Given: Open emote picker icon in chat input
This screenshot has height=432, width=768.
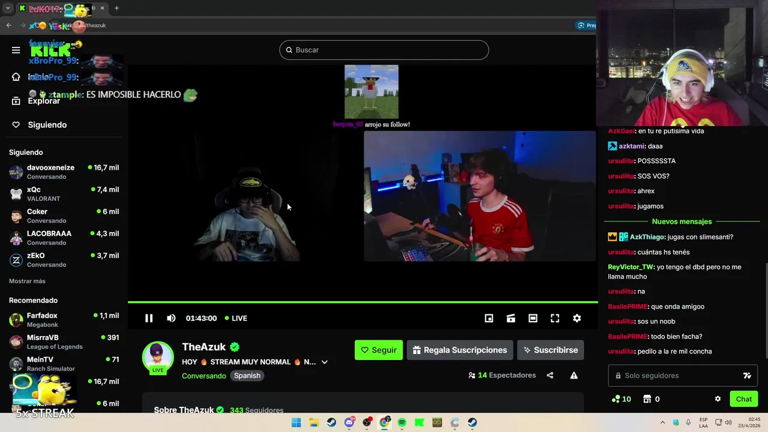Looking at the screenshot, I should (747, 376).
